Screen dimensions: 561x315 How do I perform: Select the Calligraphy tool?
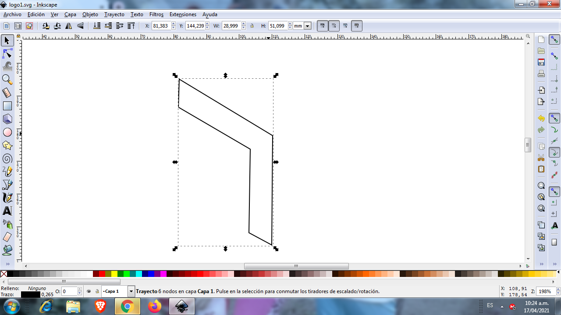point(7,198)
